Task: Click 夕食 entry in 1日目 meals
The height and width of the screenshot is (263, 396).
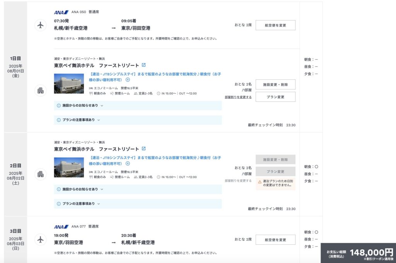Action: click(311, 74)
